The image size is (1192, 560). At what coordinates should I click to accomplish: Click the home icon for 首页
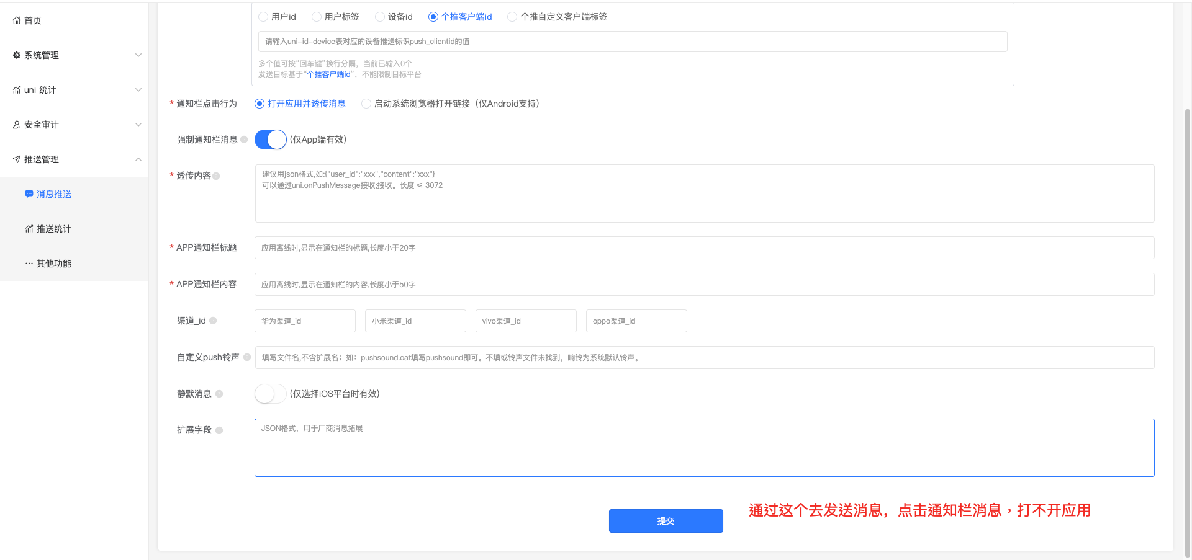point(17,20)
